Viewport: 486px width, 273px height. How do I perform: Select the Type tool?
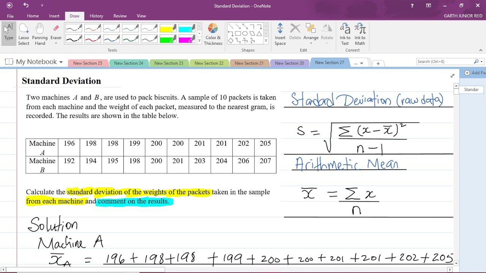click(x=9, y=33)
